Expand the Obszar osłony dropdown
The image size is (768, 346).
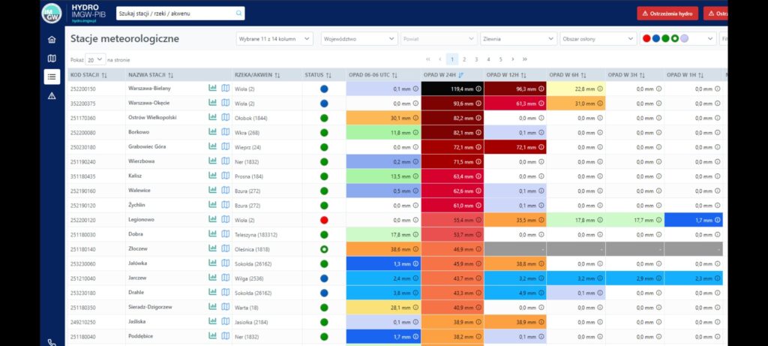point(598,39)
